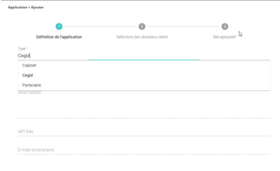Open the Récapitulatif step label
This screenshot has width=280, height=171.
(x=225, y=37)
